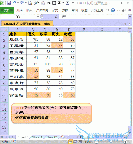Click the Select All corner of the grid

pyautogui.click(x=5, y=30)
